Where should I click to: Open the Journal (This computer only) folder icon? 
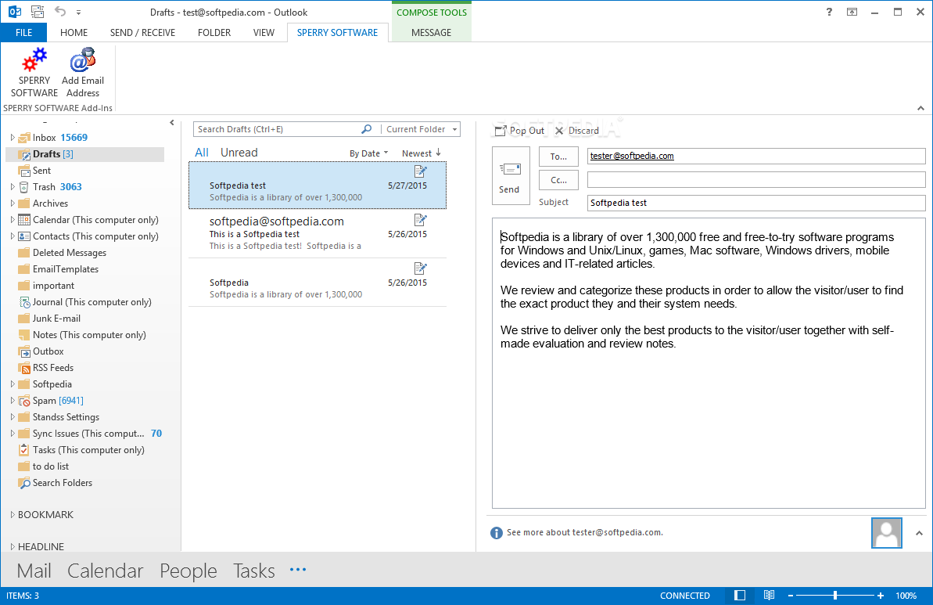24,302
